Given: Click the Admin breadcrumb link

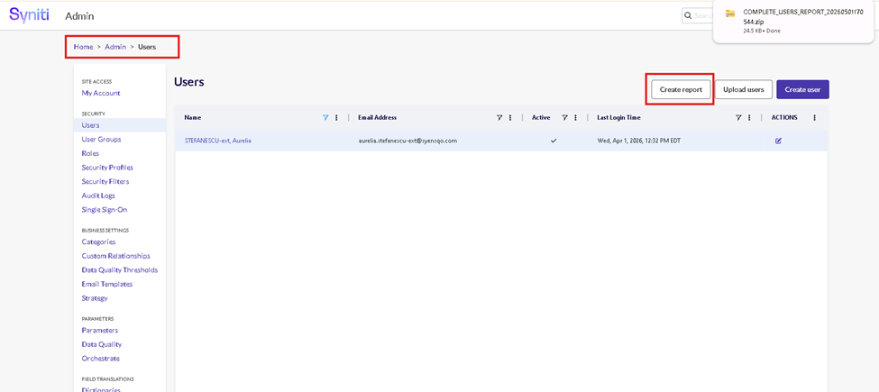Looking at the screenshot, I should 115,47.
